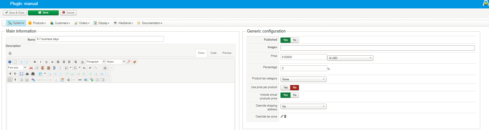
Task: Set Published to No
Action: point(295,40)
